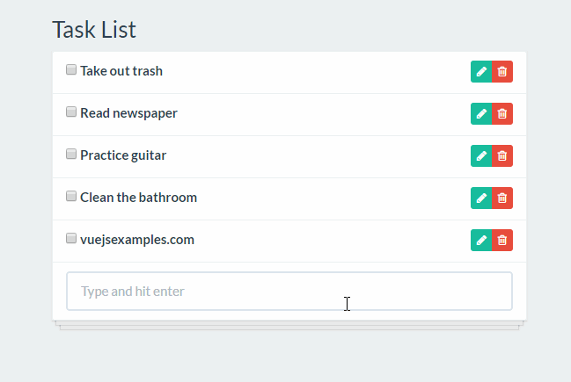The width and height of the screenshot is (571, 382).
Task: Remove 'Practice guitar' with trash icon
Action: tap(502, 156)
